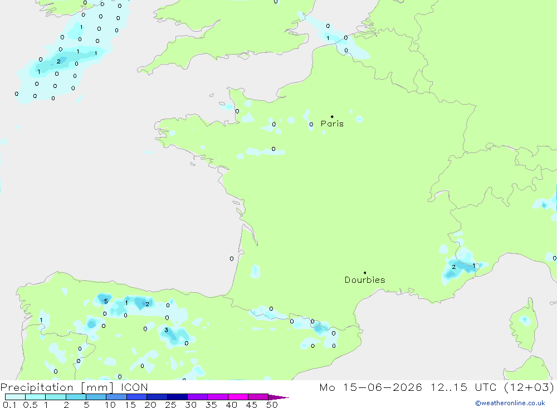Click the 30 mm purple legend swatch
This screenshot has height=408, width=557.
point(197,397)
